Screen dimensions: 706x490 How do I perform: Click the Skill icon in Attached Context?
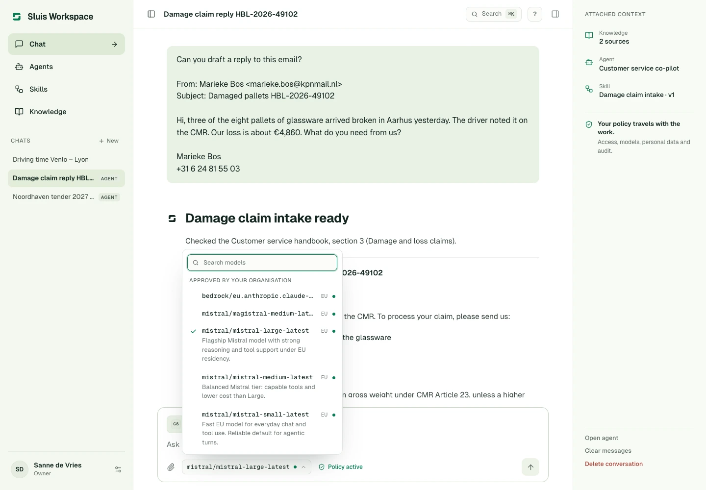[589, 89]
